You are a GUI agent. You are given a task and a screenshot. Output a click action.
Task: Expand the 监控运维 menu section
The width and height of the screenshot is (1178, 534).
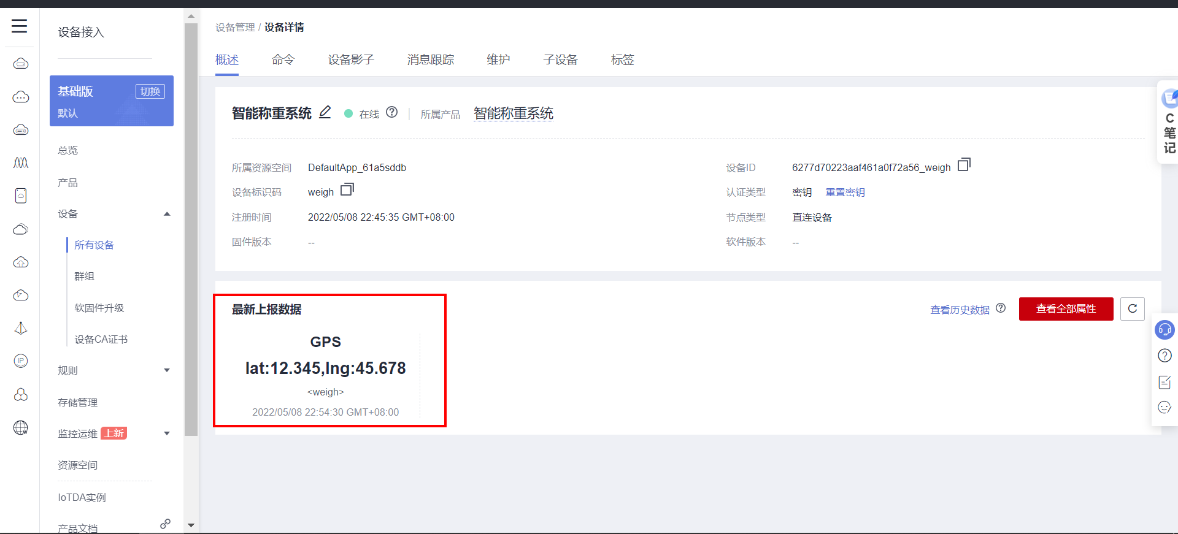pyautogui.click(x=167, y=433)
